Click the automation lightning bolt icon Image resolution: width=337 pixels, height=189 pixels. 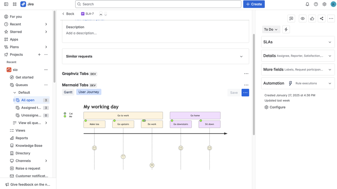(x=286, y=29)
